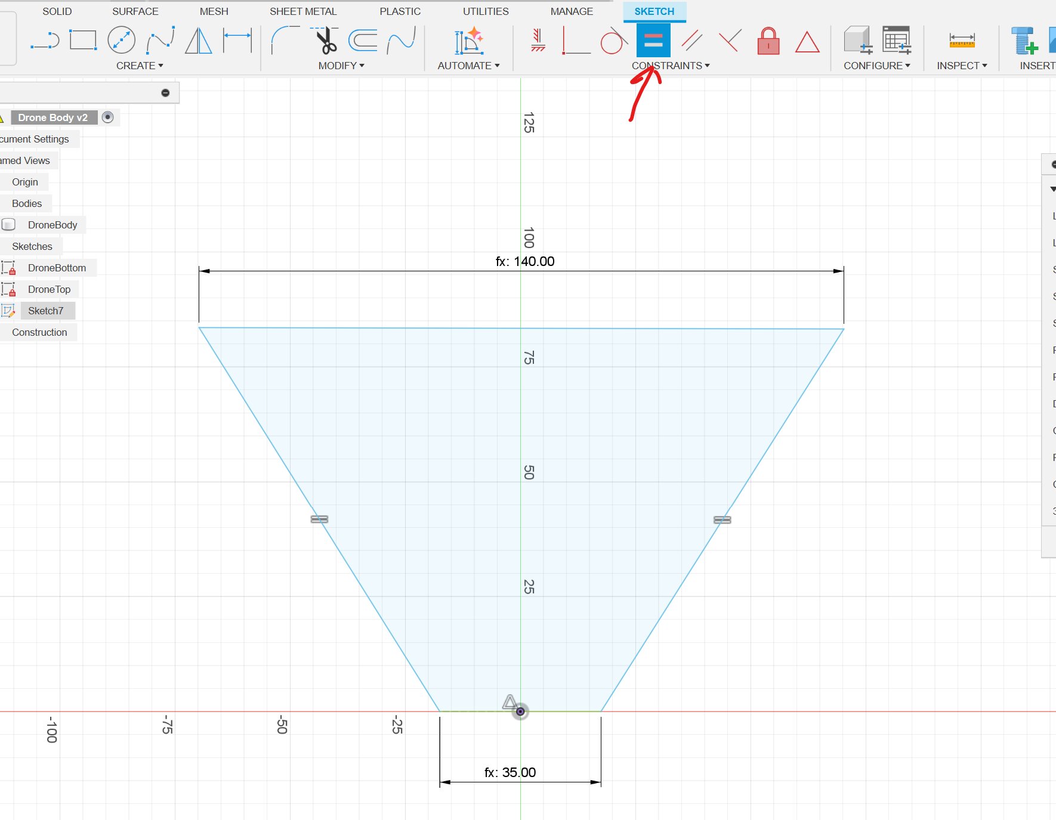The height and width of the screenshot is (820, 1056).
Task: Select the DroneBottom sketch
Action: click(57, 268)
